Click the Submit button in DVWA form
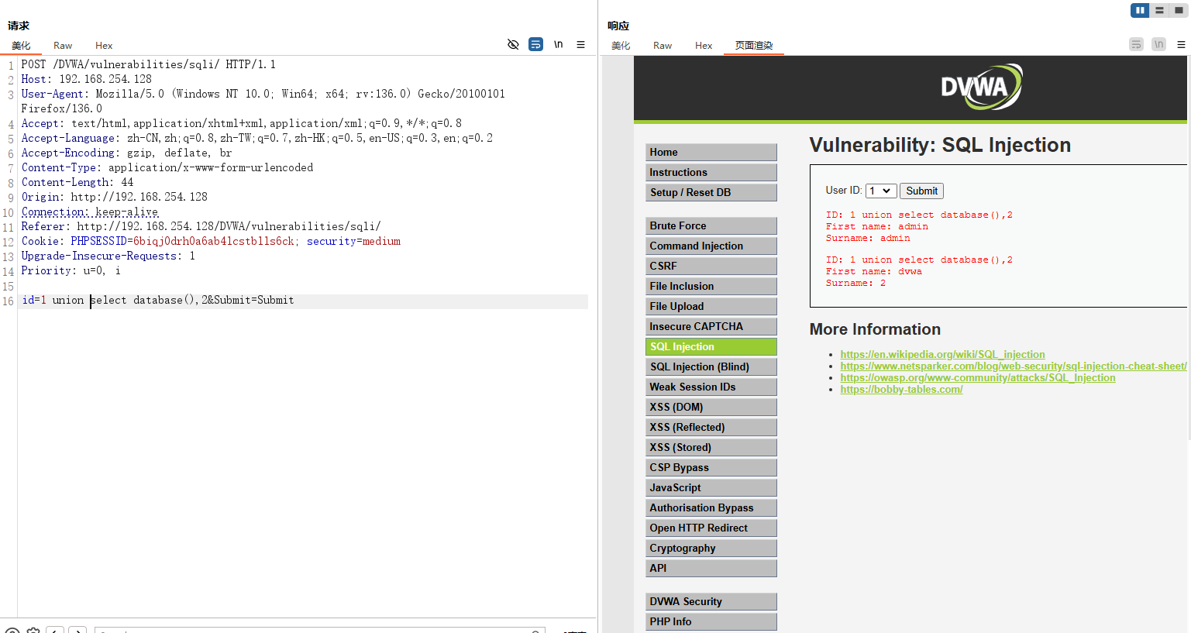The width and height of the screenshot is (1191, 633). [921, 191]
